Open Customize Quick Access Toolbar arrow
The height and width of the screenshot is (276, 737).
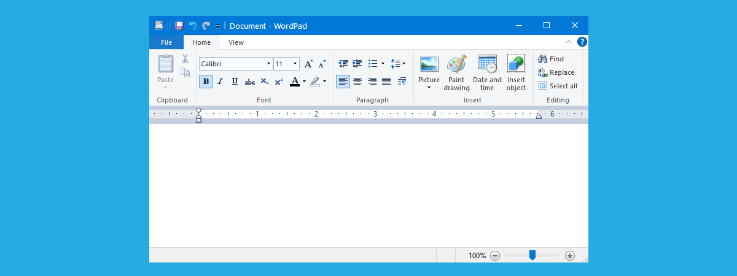pyautogui.click(x=217, y=26)
